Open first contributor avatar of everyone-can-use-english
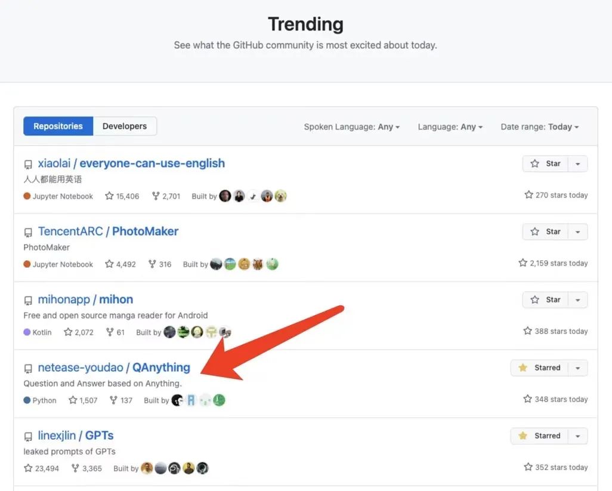The height and width of the screenshot is (491, 612). (x=225, y=196)
